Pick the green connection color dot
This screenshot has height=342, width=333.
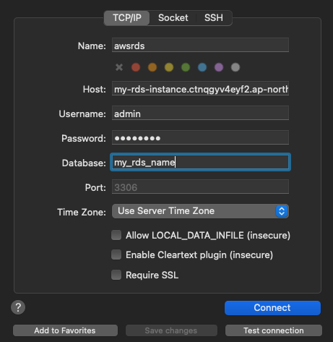(x=186, y=67)
